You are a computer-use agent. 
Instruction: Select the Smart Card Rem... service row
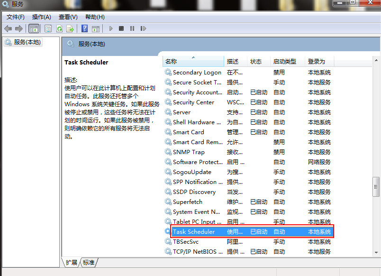(x=248, y=142)
